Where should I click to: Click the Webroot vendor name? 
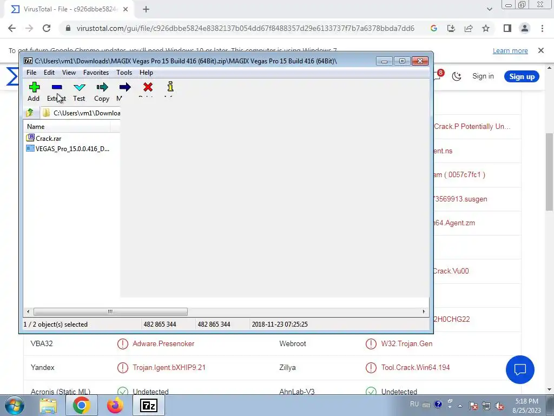pos(293,343)
